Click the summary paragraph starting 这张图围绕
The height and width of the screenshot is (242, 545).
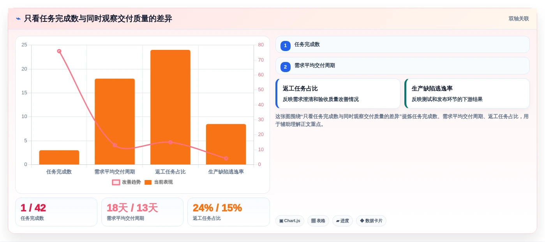point(402,120)
